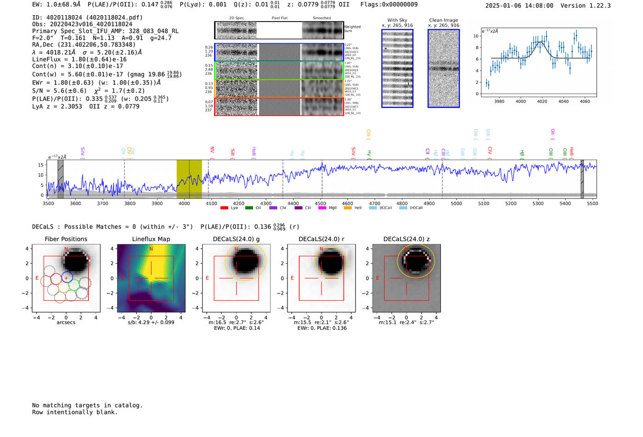
Task: Click the Obs: 20220423v016_4020118024 line
Action: click(x=82, y=24)
